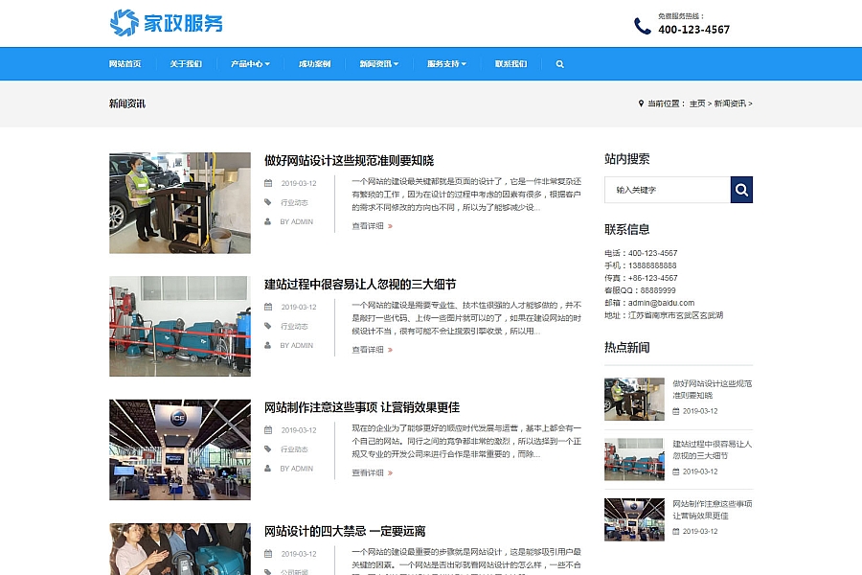Click 新闻资讯 in breadcrumb
Image resolution: width=862 pixels, height=575 pixels.
(x=730, y=103)
